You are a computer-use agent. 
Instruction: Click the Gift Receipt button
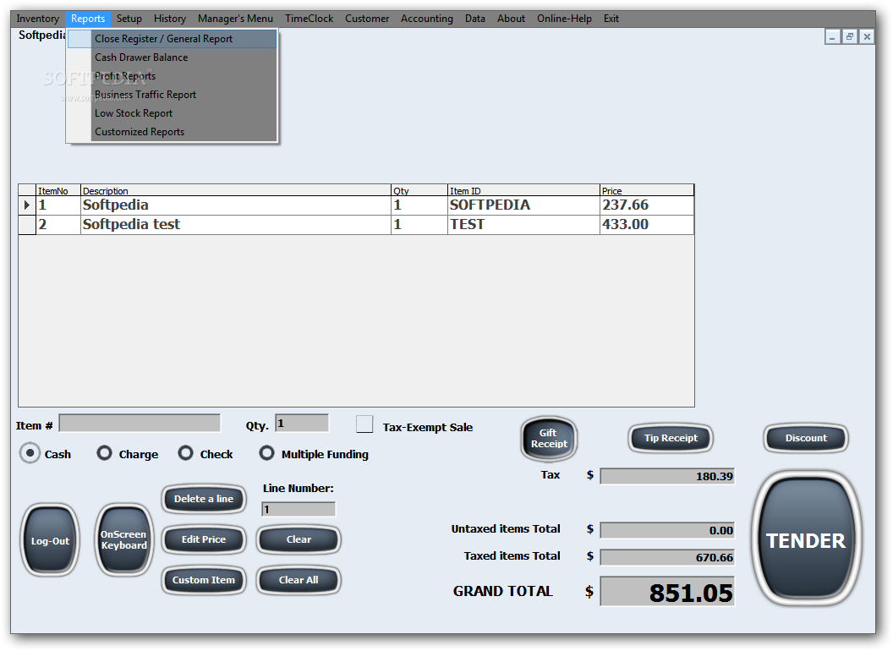[549, 439]
